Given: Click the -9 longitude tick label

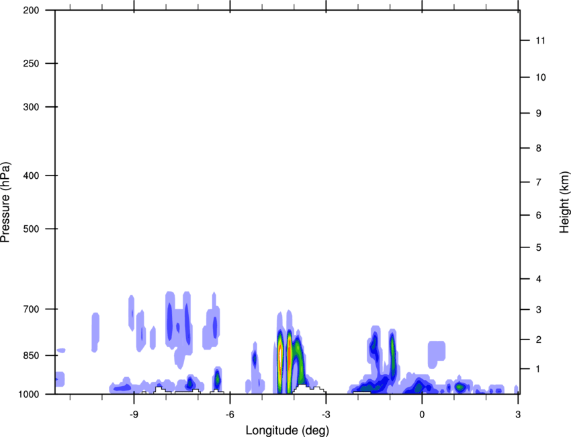Looking at the screenshot, I should [x=134, y=415].
